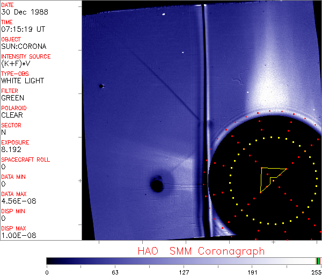Click the color bar near value 127

(184, 260)
